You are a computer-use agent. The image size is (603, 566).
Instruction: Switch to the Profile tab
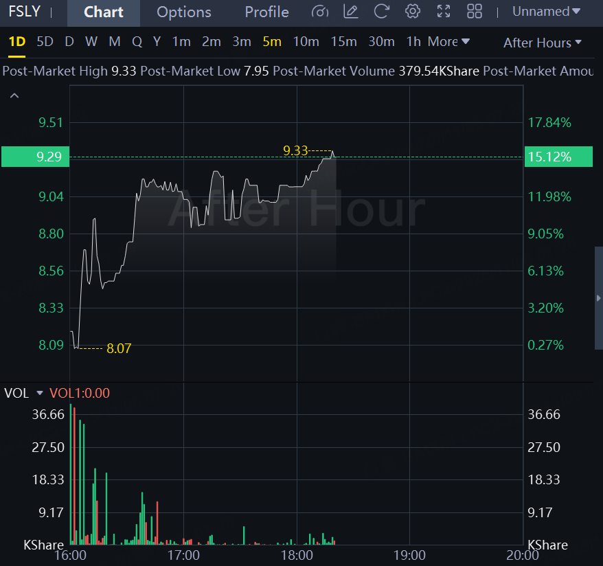click(x=267, y=12)
